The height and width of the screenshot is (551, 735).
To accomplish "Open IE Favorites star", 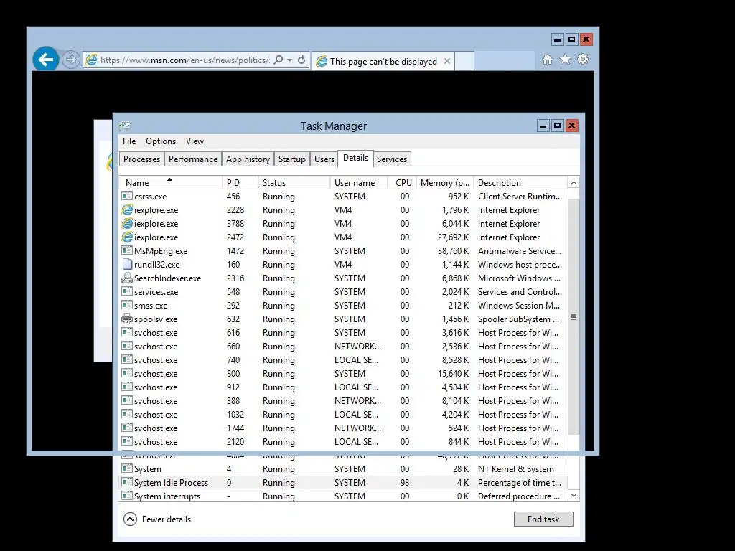I will pos(566,60).
